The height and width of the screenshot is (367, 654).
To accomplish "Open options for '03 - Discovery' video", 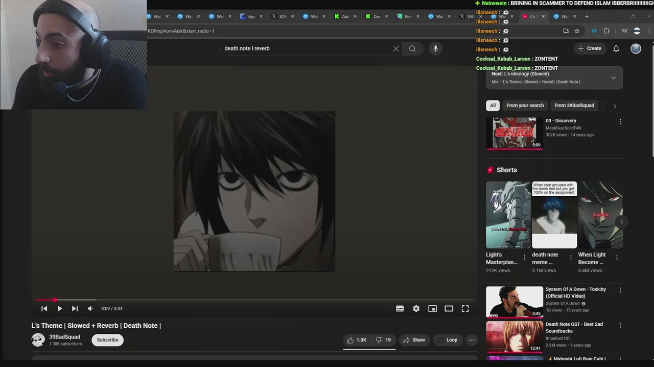I will coord(620,122).
